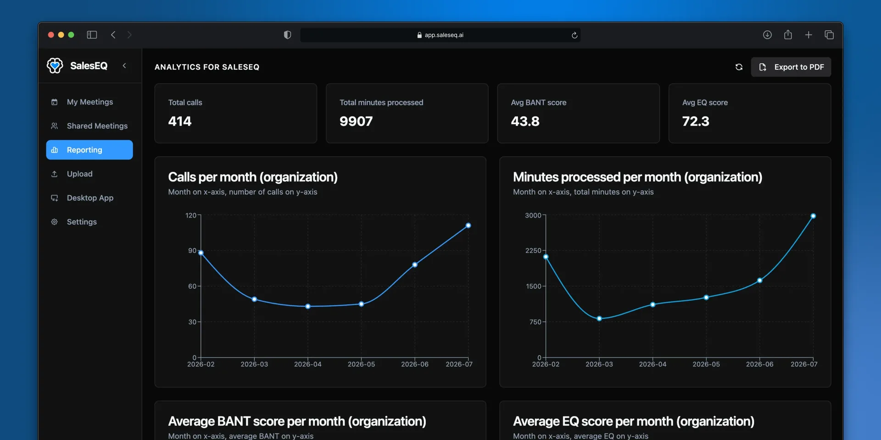Image resolution: width=881 pixels, height=440 pixels.
Task: Click the upload arrow icon in sidebar
Action: point(54,174)
